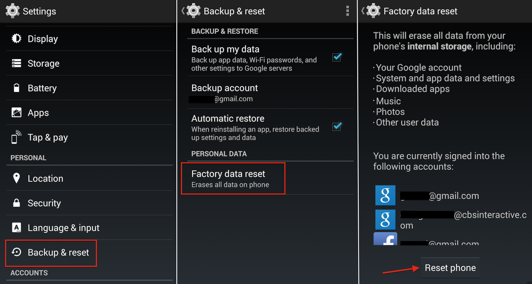
Task: Click the Facebook account icon
Action: [385, 239]
